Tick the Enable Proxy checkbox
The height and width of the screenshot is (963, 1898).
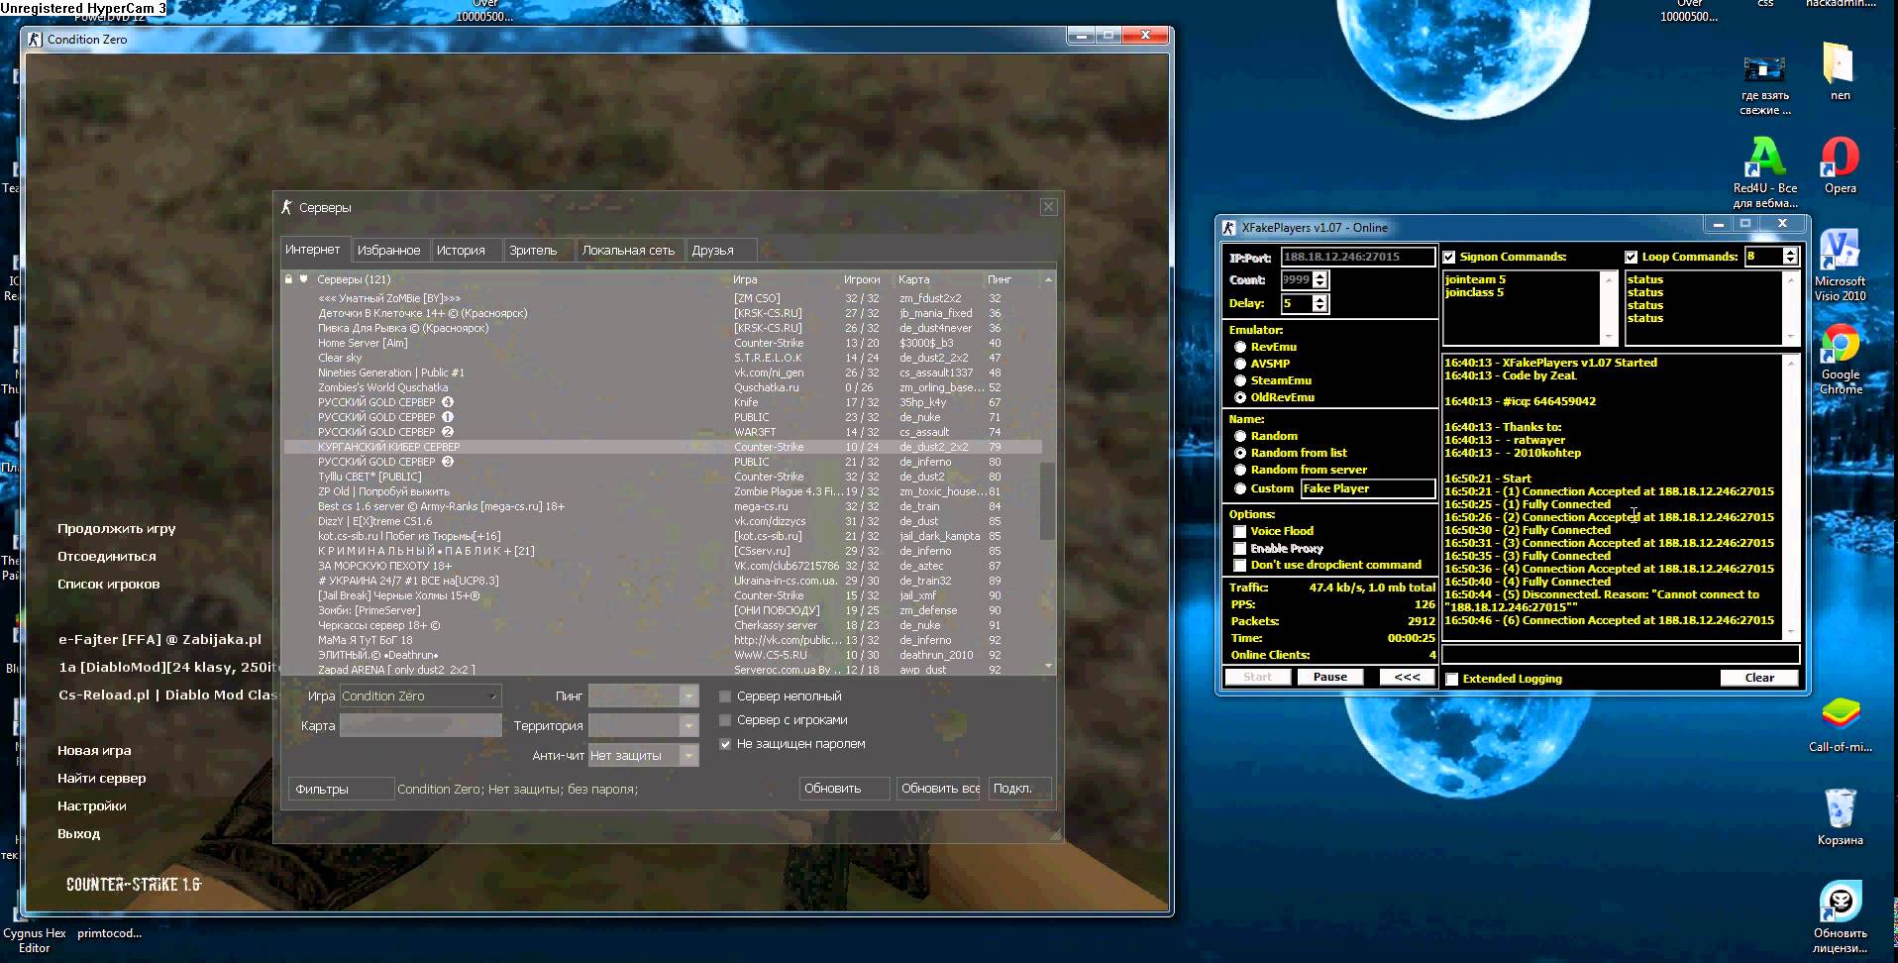[x=1239, y=548]
